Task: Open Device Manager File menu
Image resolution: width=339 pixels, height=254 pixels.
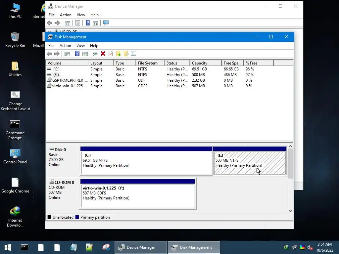Action: (x=52, y=15)
